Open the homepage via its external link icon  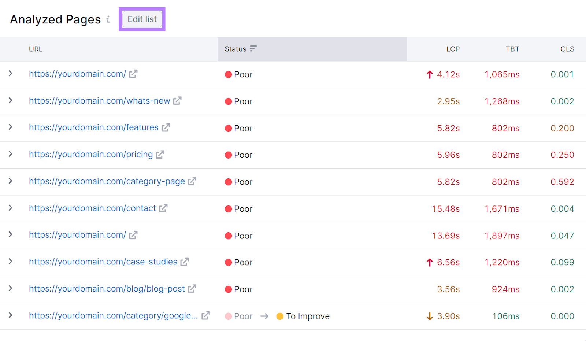(134, 74)
